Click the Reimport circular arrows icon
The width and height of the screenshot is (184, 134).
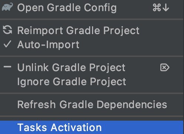click(7, 30)
